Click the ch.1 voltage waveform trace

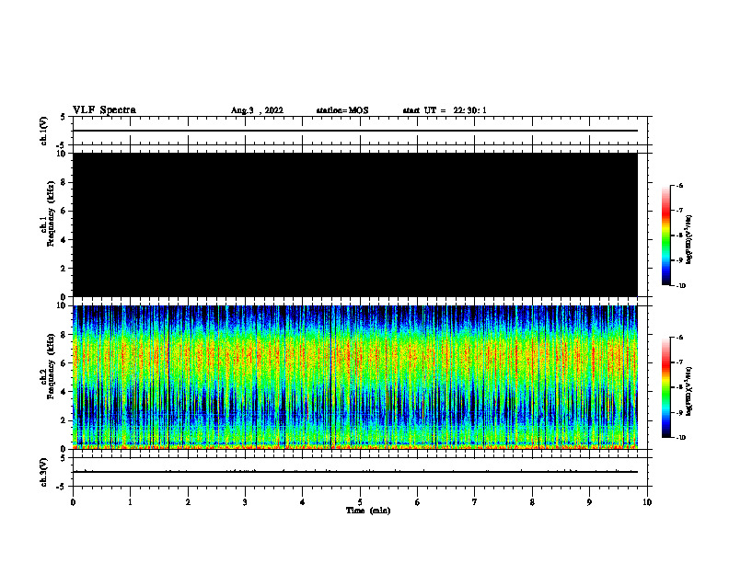tap(355, 131)
